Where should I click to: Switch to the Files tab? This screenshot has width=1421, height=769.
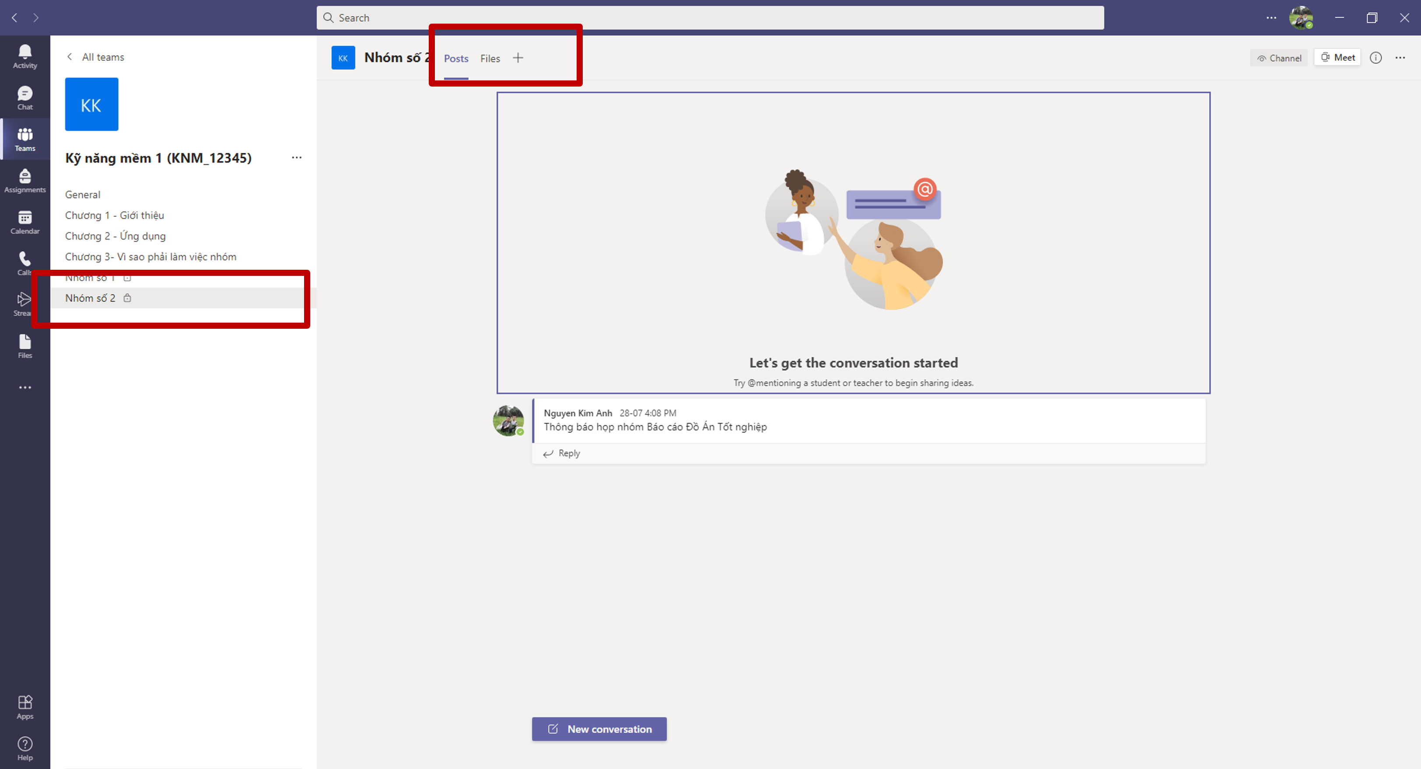point(490,59)
